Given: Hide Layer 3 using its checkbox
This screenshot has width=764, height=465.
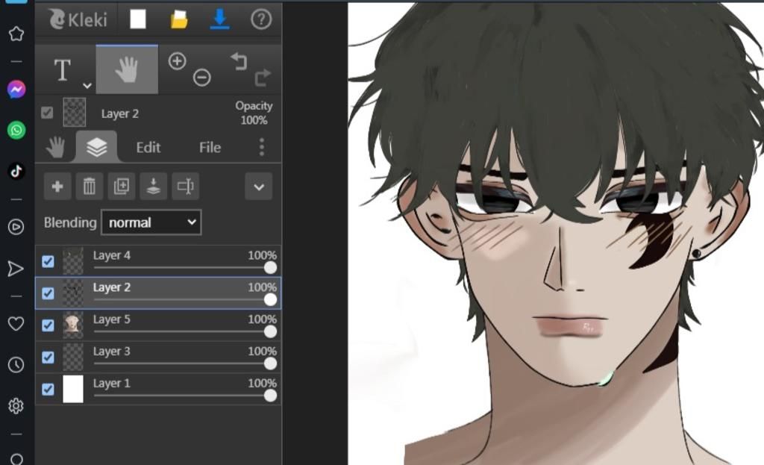Looking at the screenshot, I should point(48,358).
